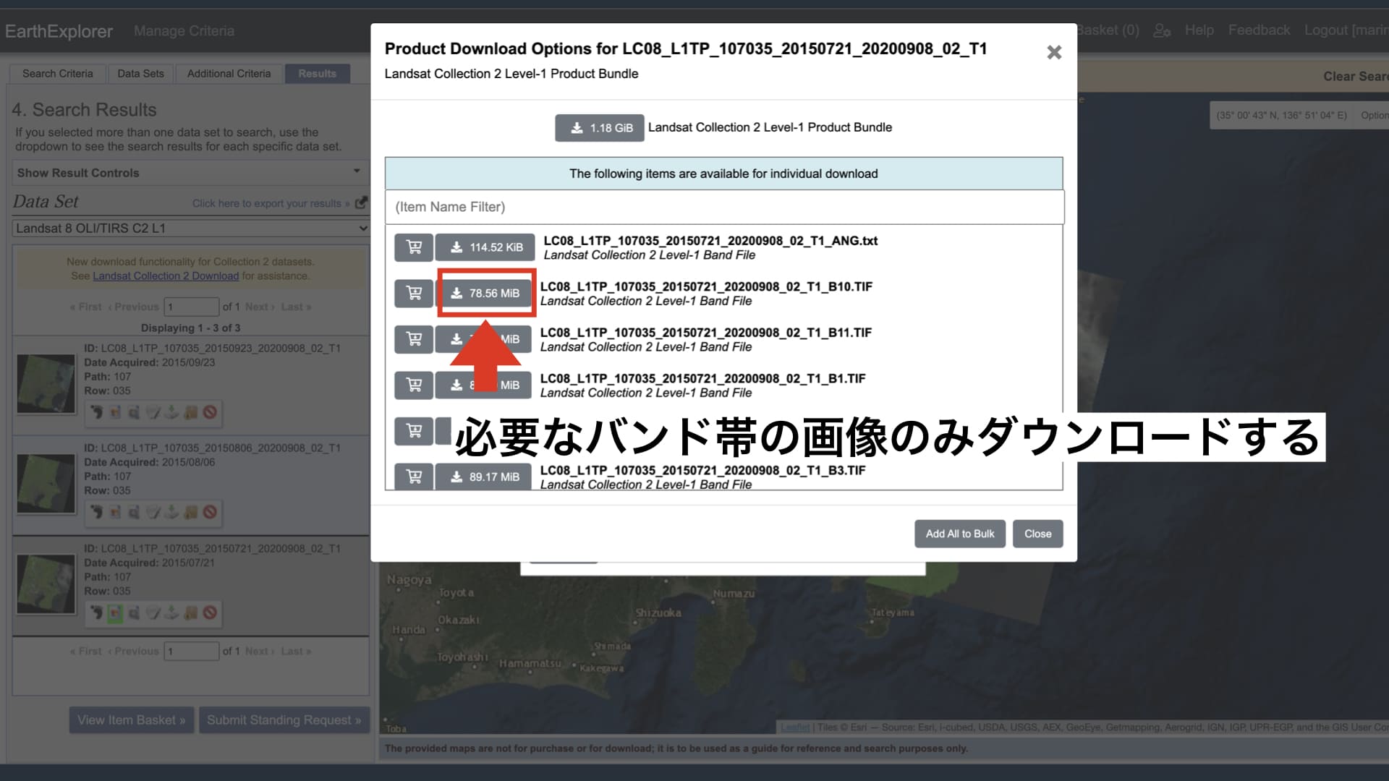Click the export results icon
The height and width of the screenshot is (781, 1389).
[x=361, y=203]
